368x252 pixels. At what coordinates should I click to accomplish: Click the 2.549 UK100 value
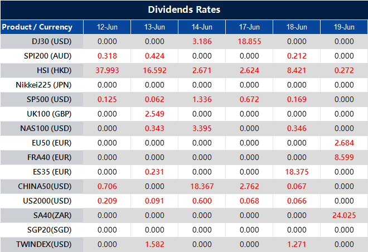154,114
